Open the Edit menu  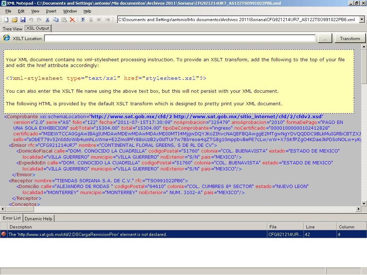(21, 11)
